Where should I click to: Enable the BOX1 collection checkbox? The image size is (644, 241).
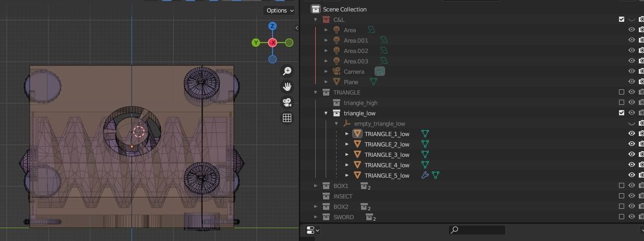(x=621, y=185)
